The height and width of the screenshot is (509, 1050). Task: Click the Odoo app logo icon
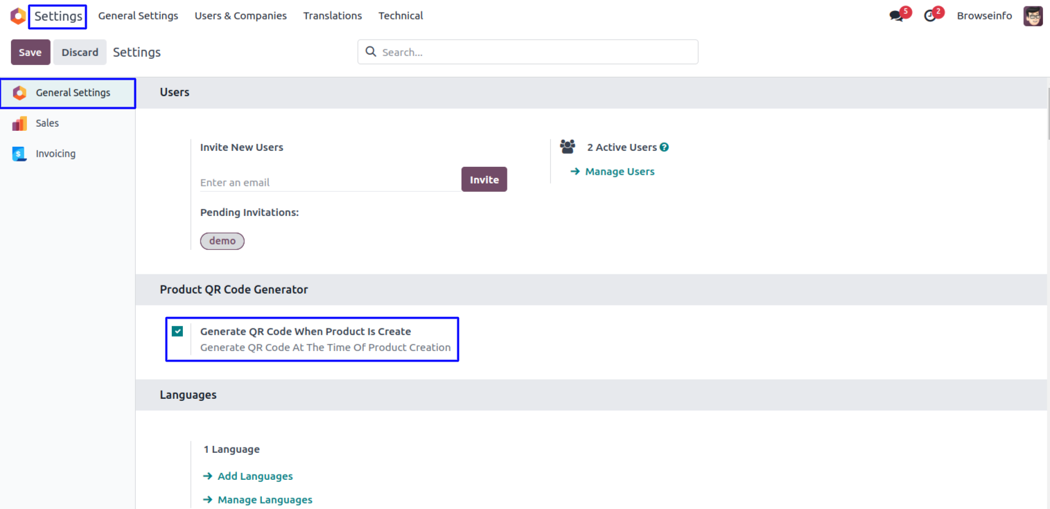tap(18, 16)
